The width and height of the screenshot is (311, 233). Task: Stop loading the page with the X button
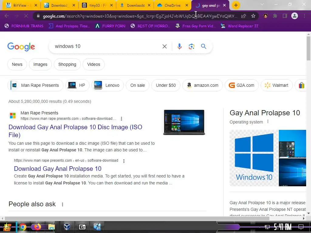tap(26, 16)
